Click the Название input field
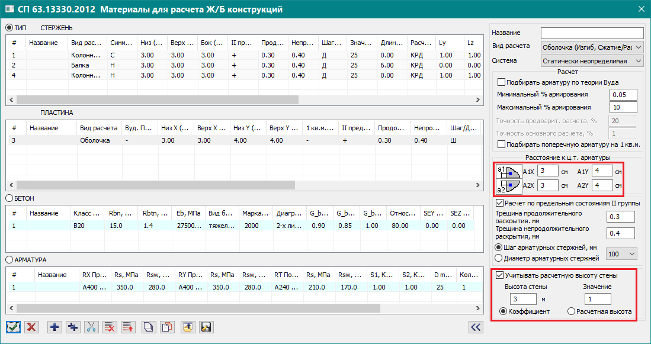651x344 pixels. coord(592,33)
